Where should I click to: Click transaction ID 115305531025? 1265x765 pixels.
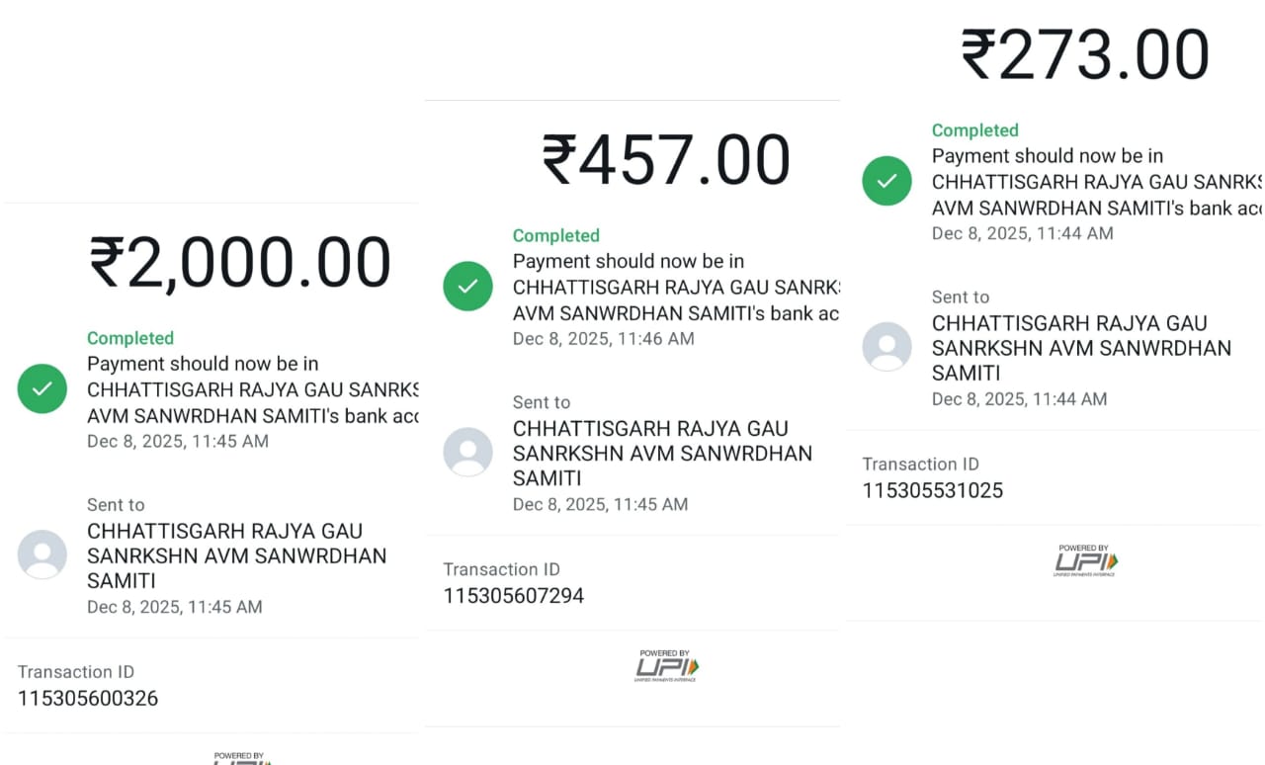coord(932,490)
